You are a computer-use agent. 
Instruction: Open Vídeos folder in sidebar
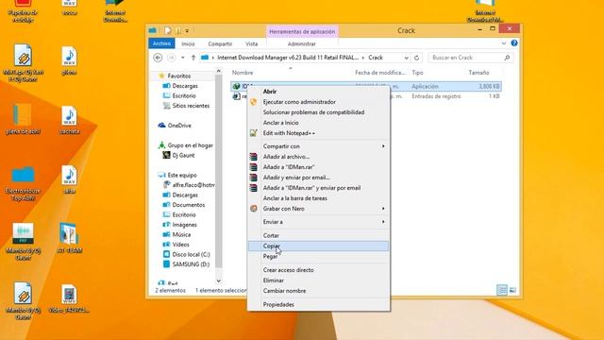click(x=180, y=245)
